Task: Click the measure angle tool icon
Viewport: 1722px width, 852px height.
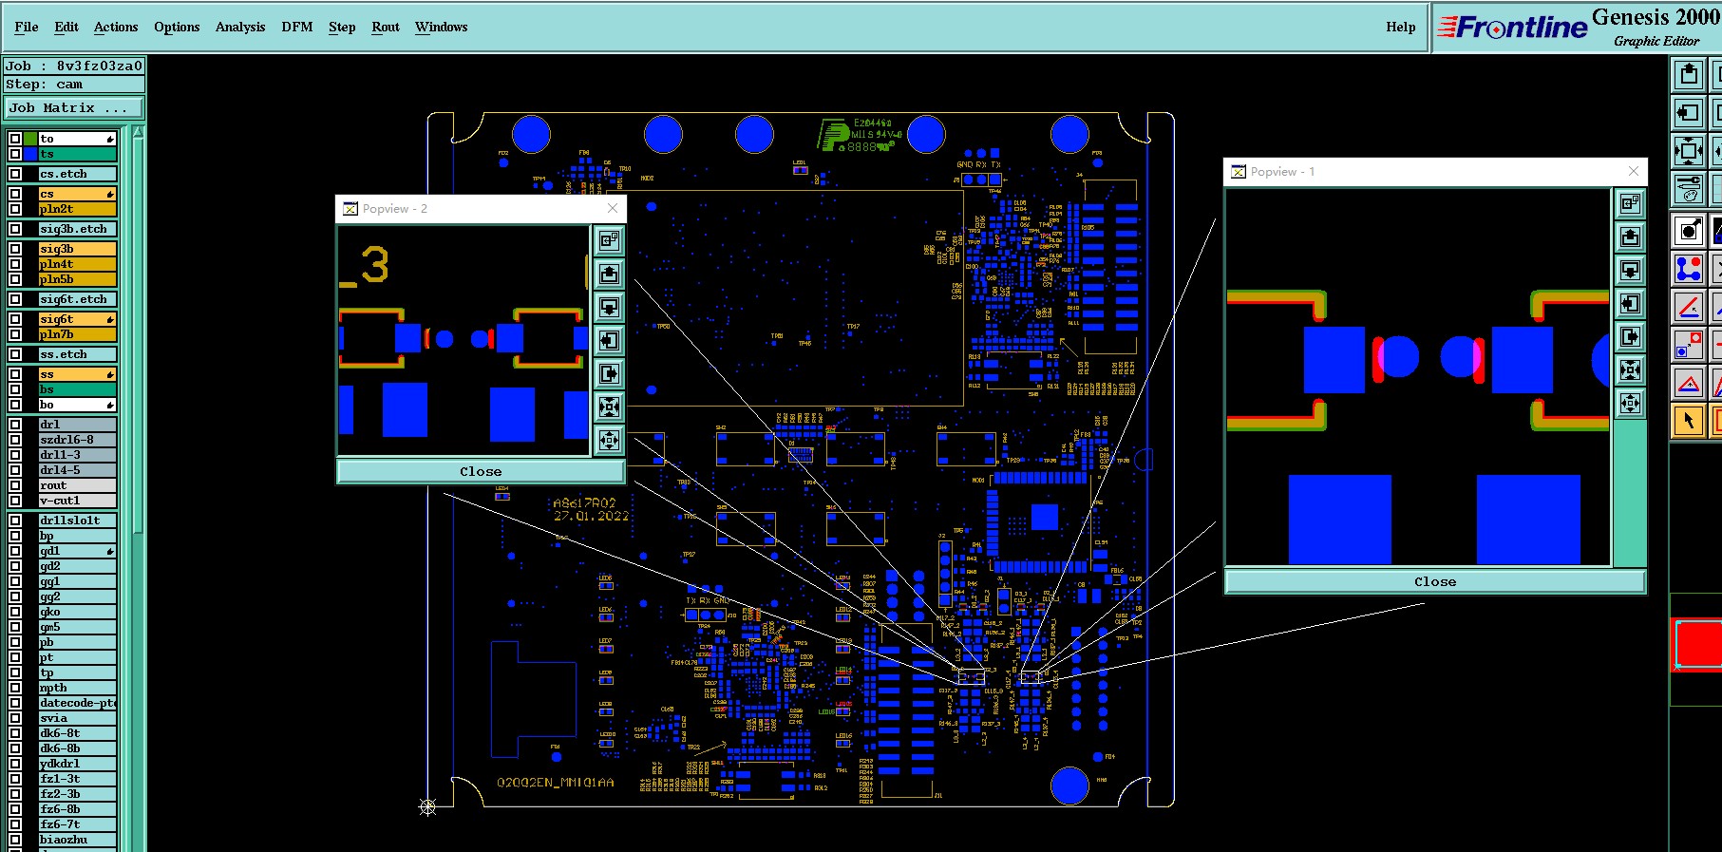Action: coord(1688,307)
